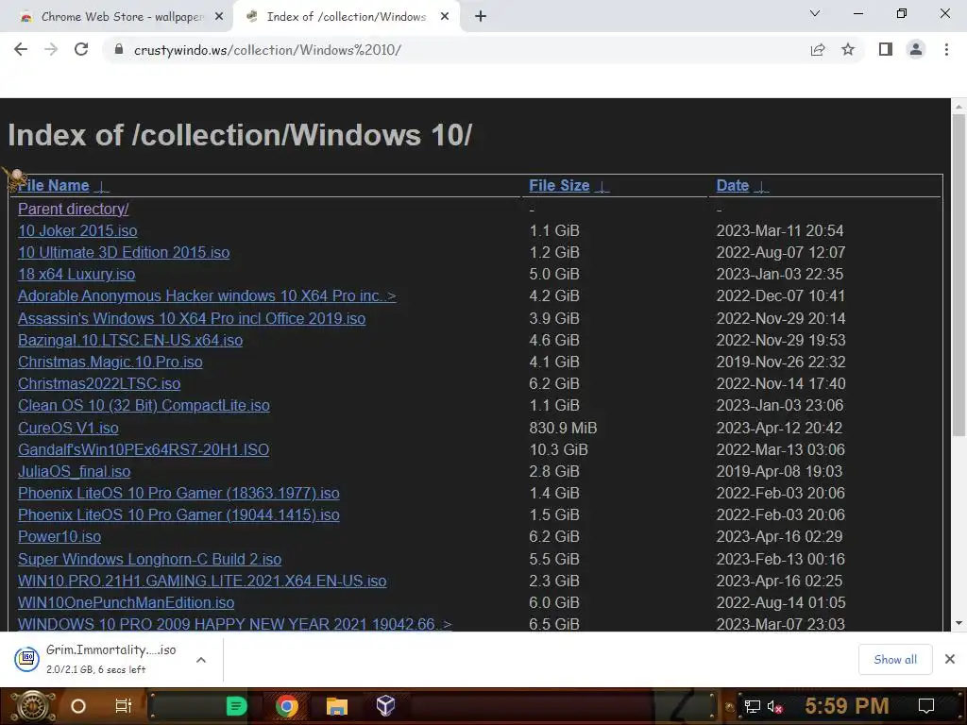Download Power10.iso
The width and height of the screenshot is (967, 725).
59,536
